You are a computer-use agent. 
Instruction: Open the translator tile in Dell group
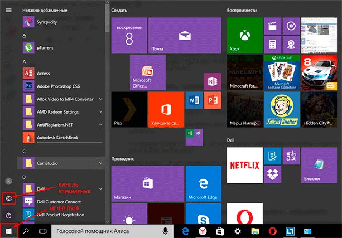click(291, 156)
